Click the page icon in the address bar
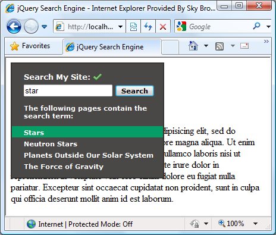 [x=59, y=26]
